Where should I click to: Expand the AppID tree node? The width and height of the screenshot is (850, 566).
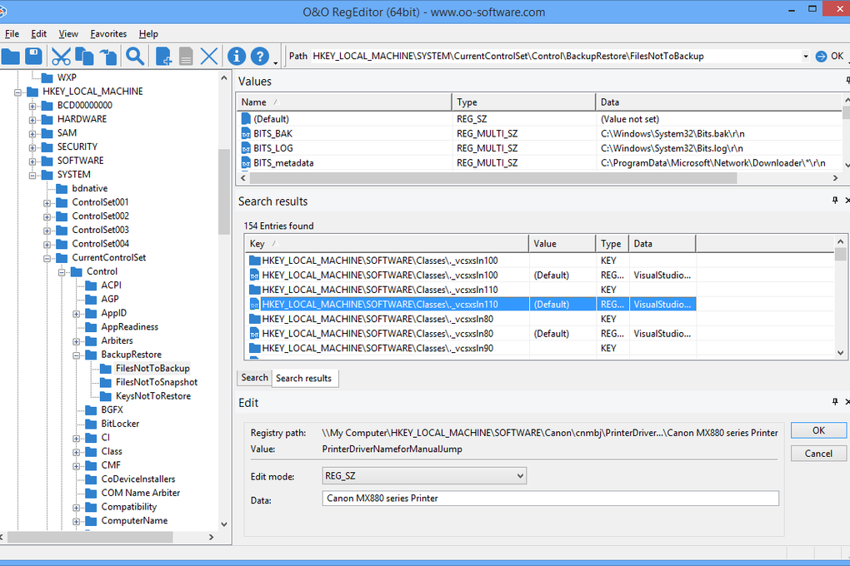77,314
